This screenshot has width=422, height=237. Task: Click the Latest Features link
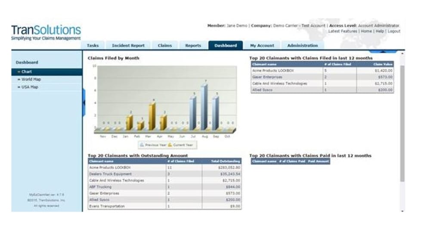point(343,31)
